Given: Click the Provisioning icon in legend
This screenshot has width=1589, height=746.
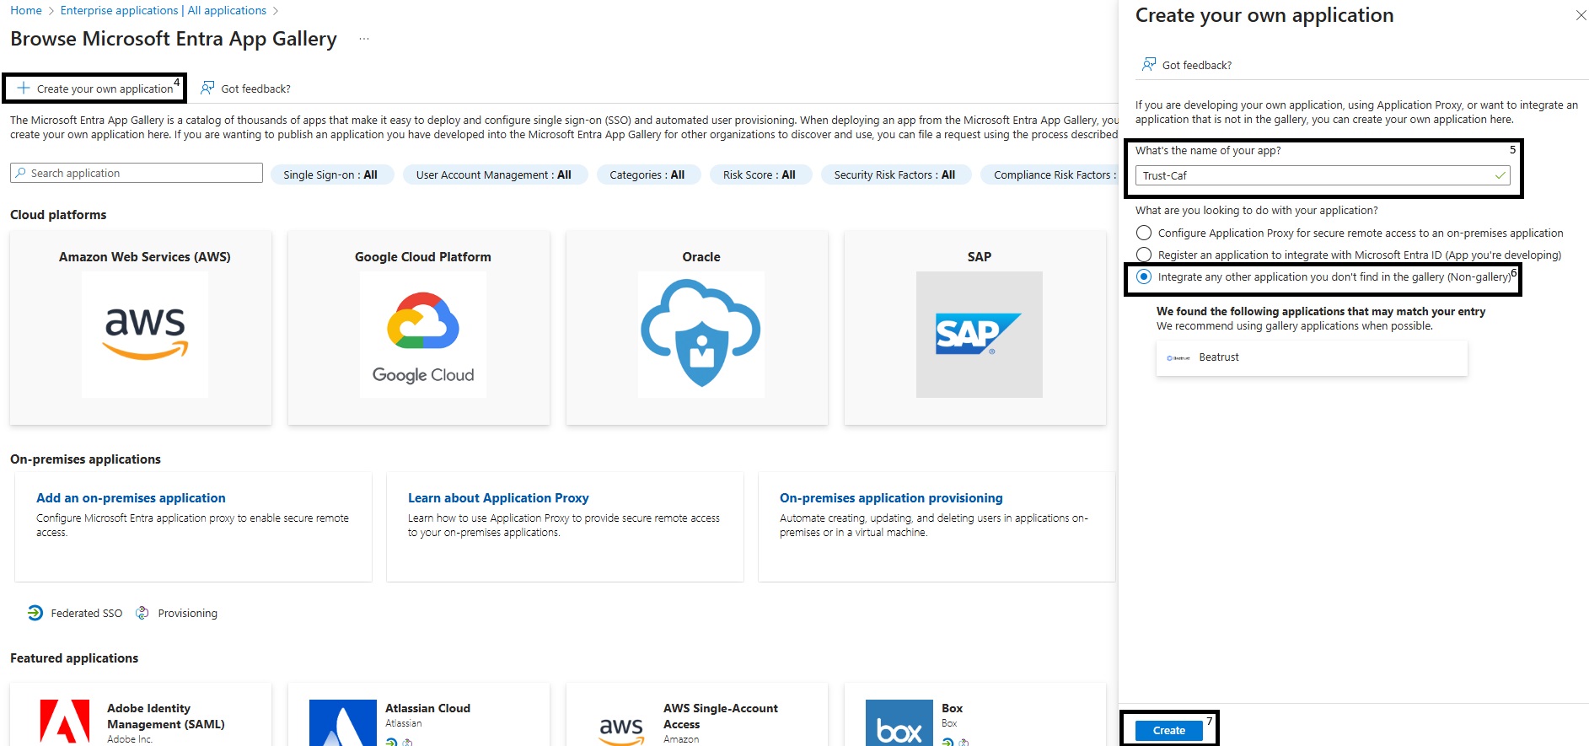Looking at the screenshot, I should point(142,613).
